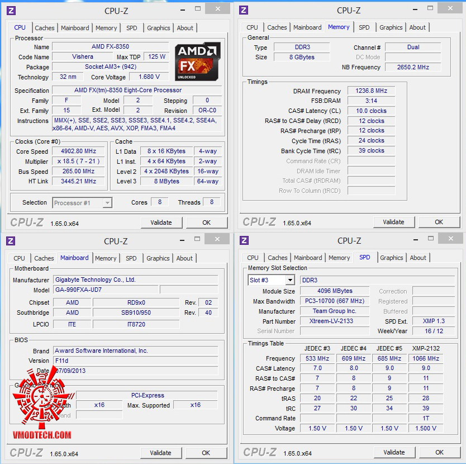Image resolution: width=466 pixels, height=464 pixels.
Task: Click the SPD Ext. value XMP 1.3
Action: pyautogui.click(x=434, y=321)
